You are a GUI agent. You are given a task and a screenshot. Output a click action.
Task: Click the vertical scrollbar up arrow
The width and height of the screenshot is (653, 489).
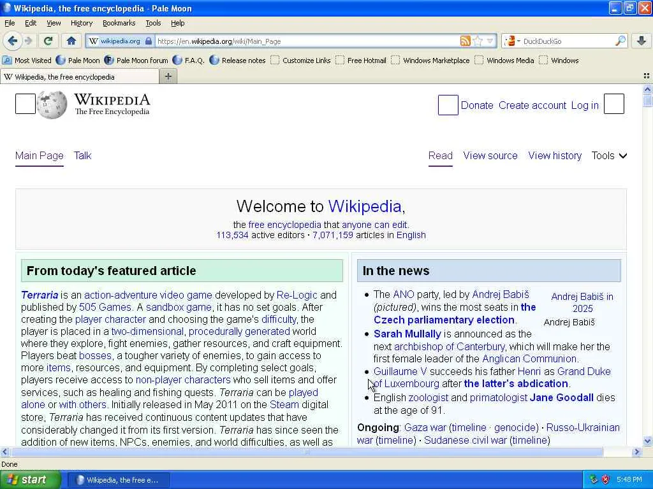point(647,89)
